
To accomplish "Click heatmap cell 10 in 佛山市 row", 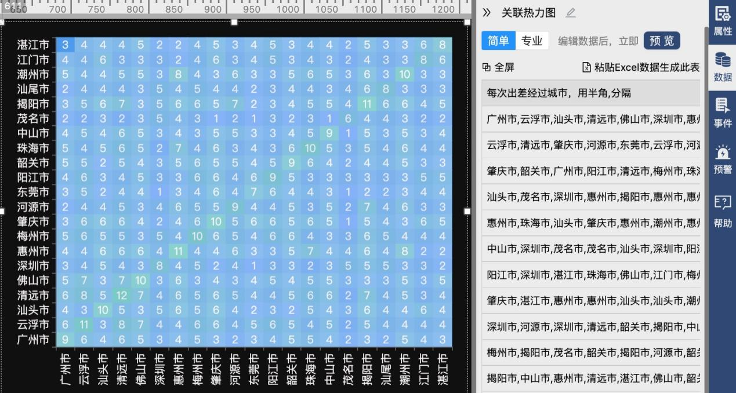I will [140, 281].
